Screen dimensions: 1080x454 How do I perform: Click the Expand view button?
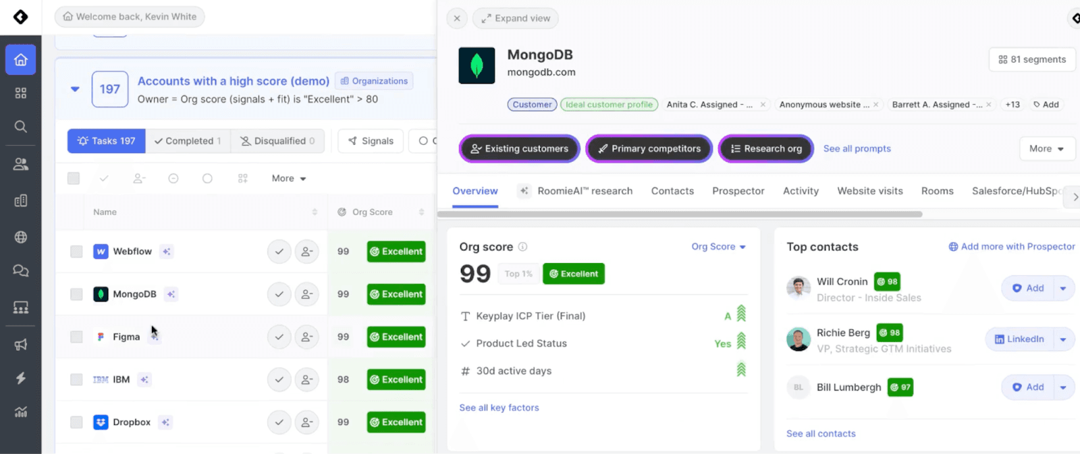[516, 18]
